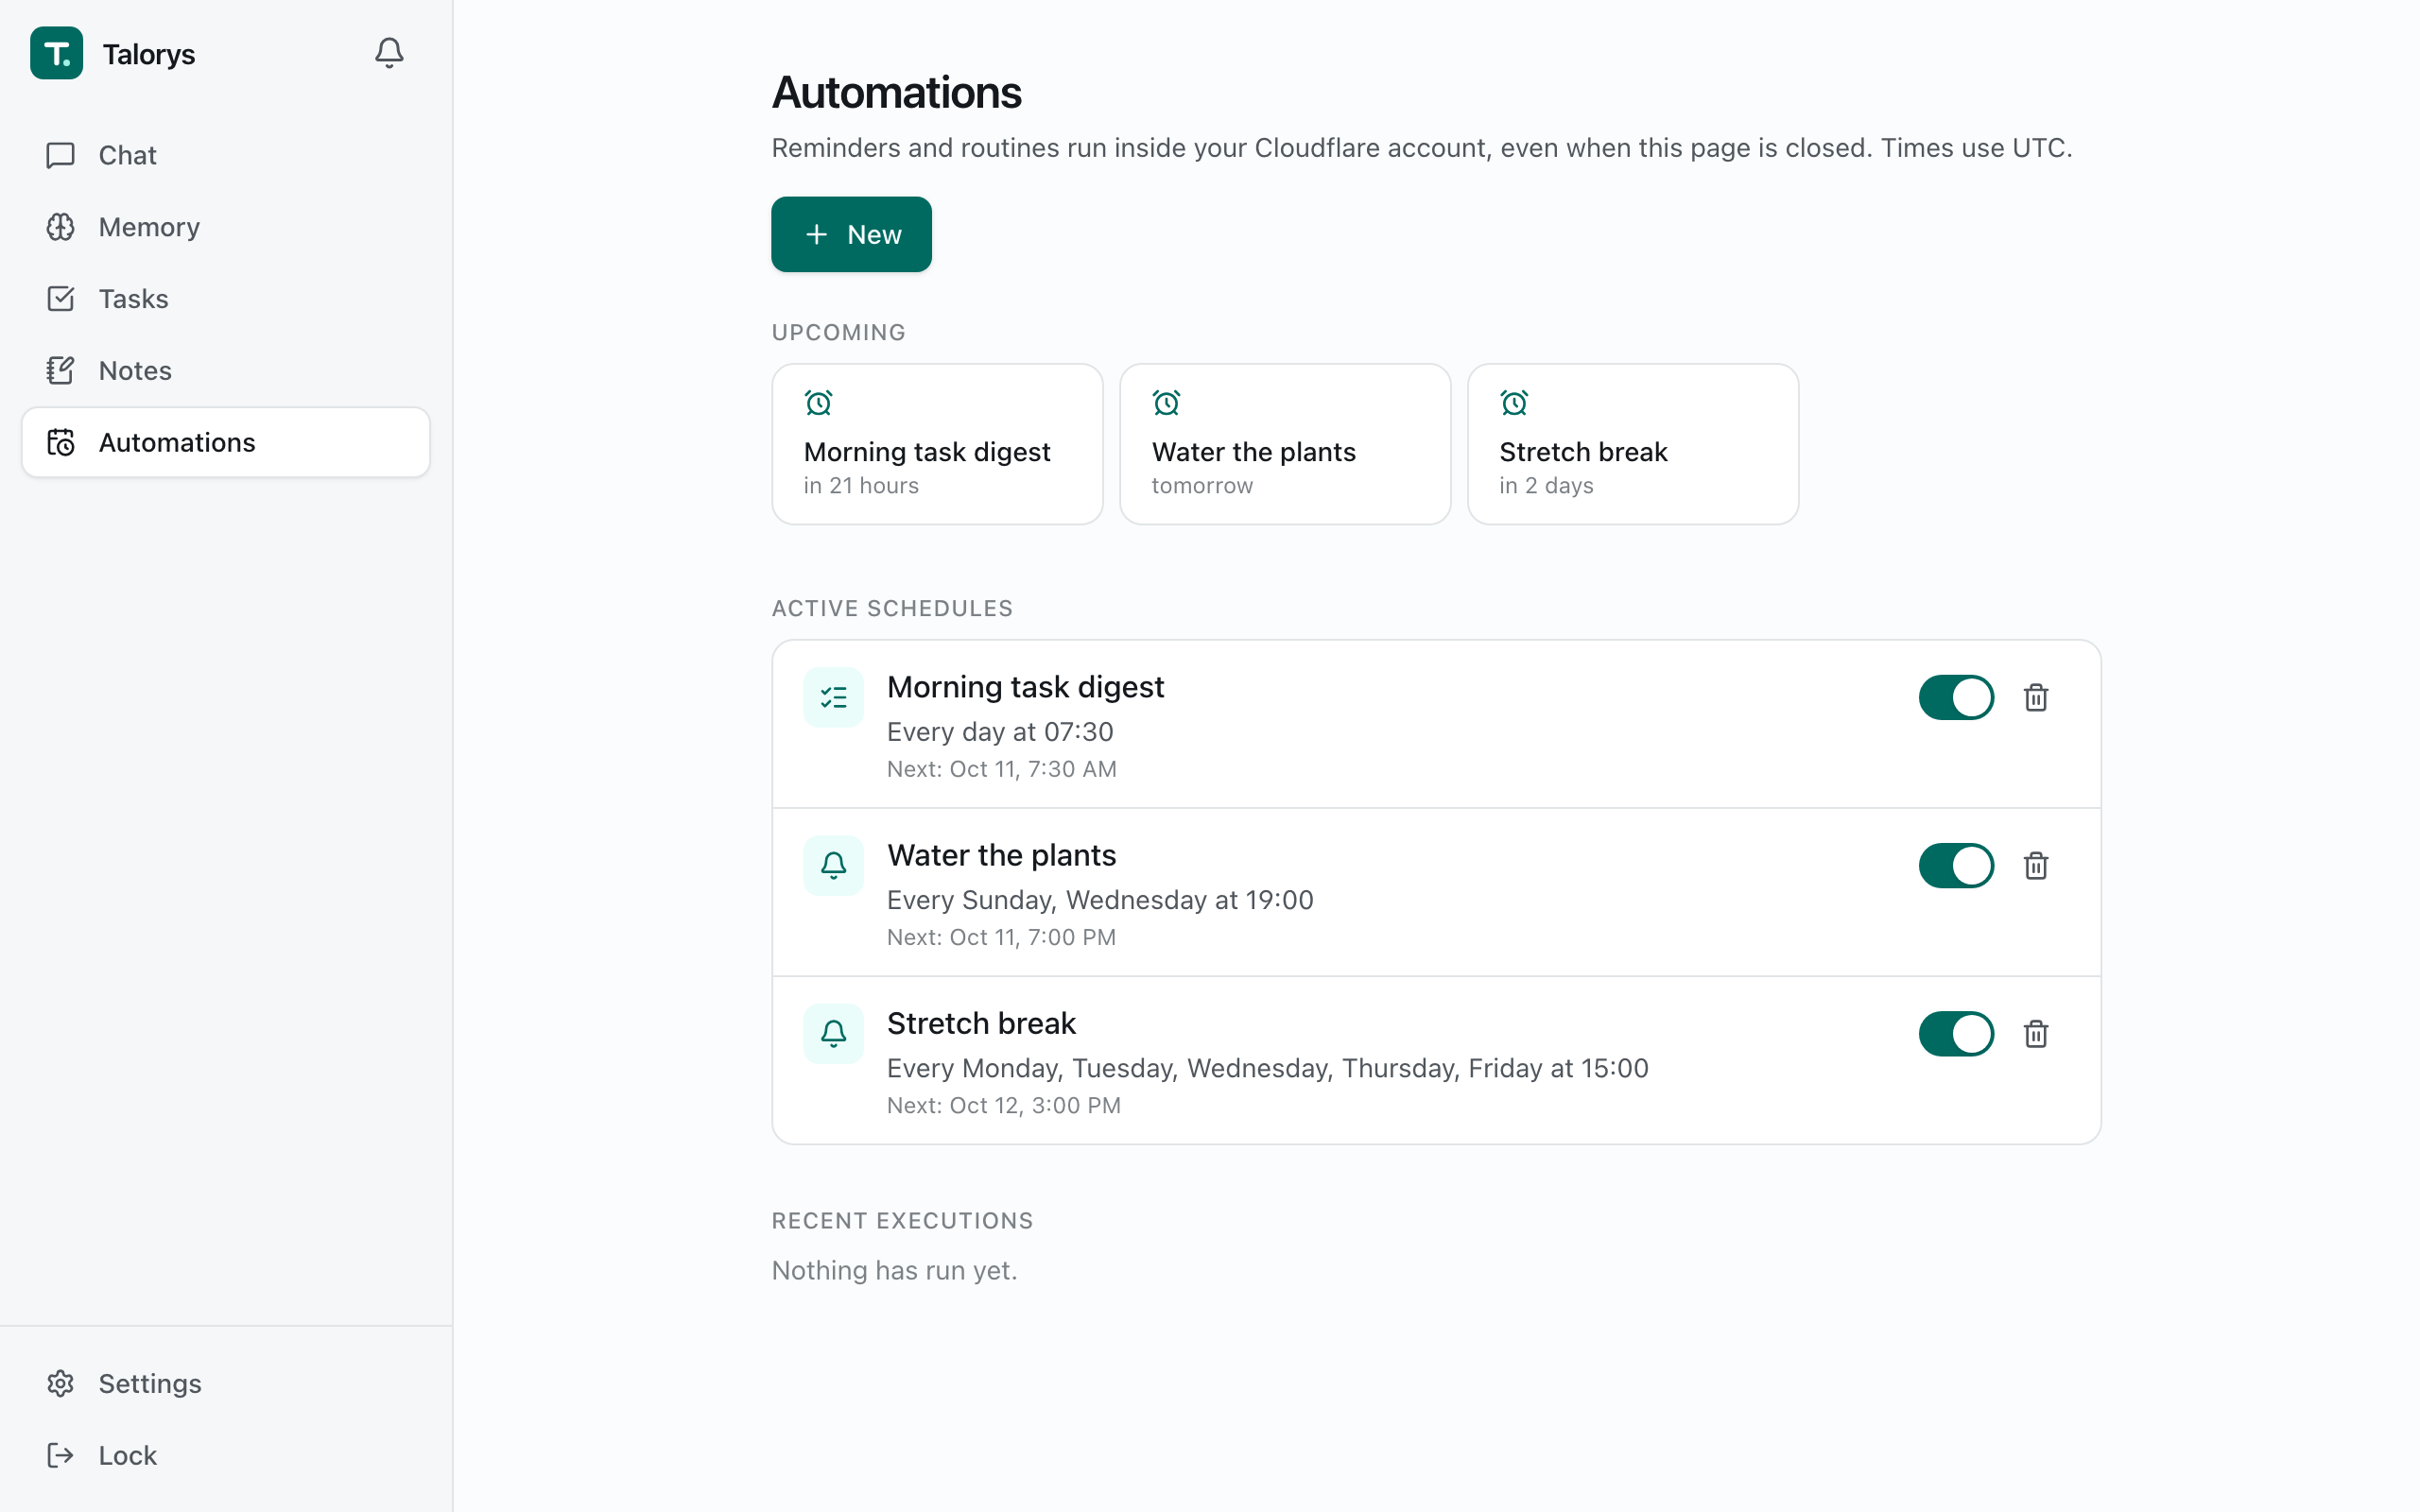Select the Settings gear icon

[61, 1383]
